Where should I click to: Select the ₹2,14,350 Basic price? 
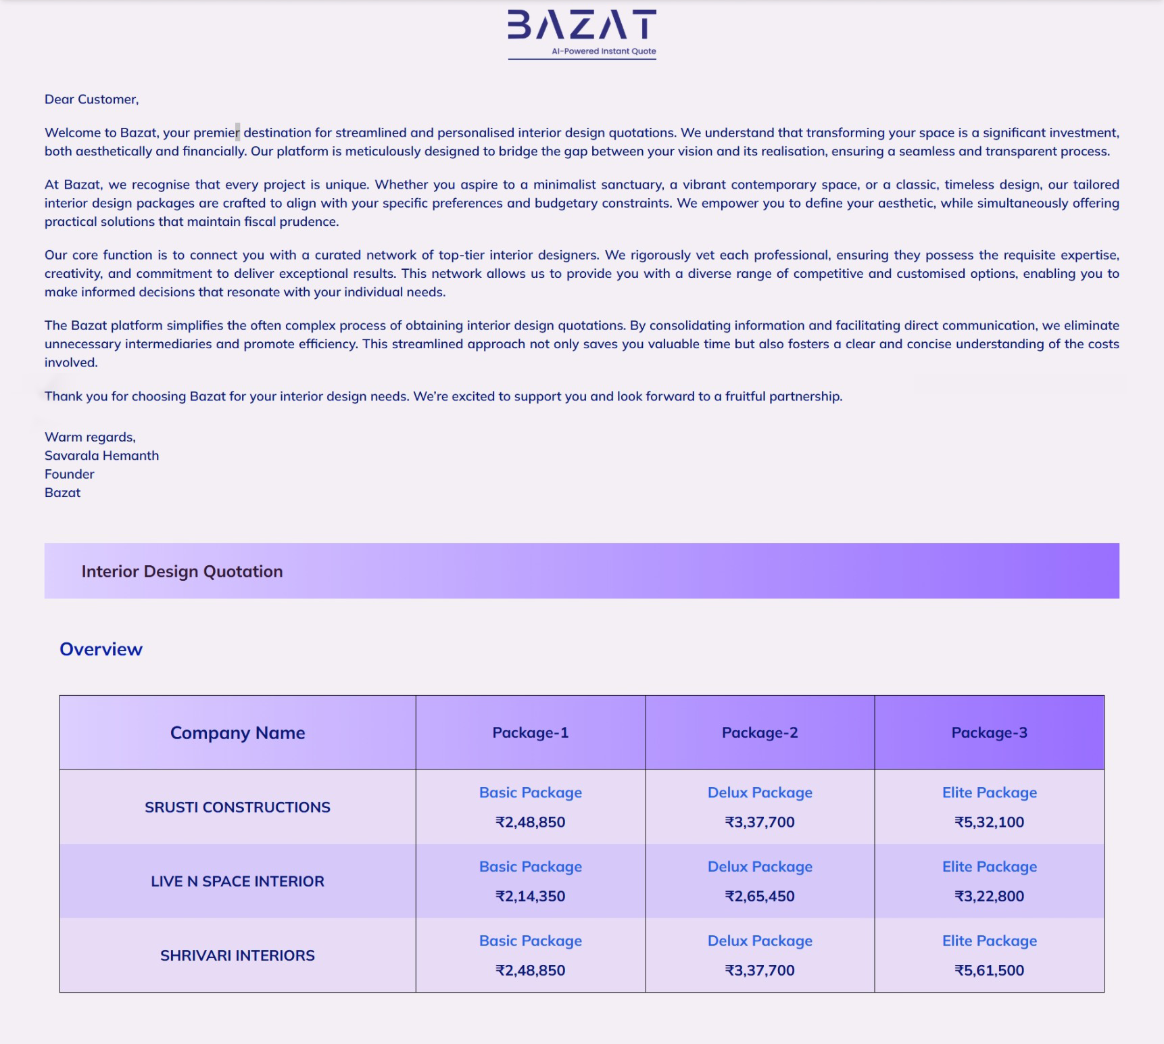pyautogui.click(x=531, y=897)
